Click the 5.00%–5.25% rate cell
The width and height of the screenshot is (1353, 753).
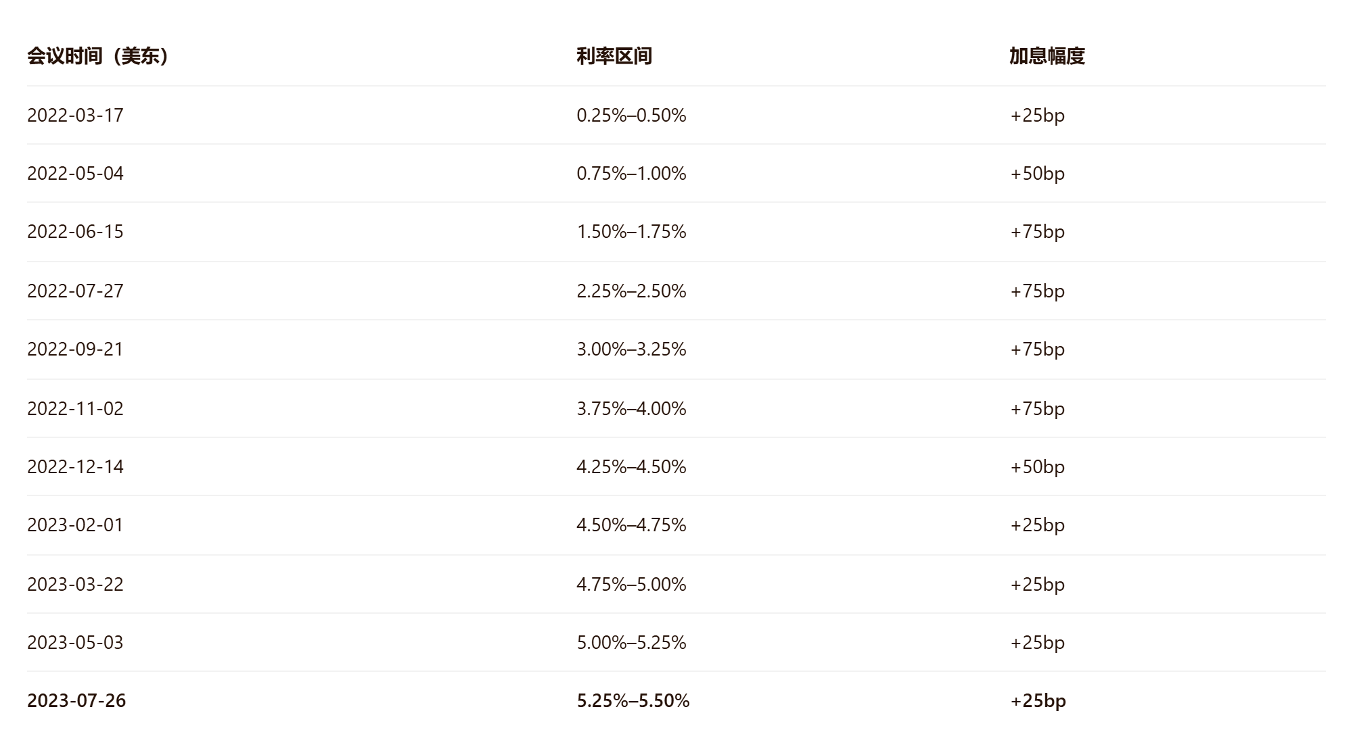pos(632,643)
